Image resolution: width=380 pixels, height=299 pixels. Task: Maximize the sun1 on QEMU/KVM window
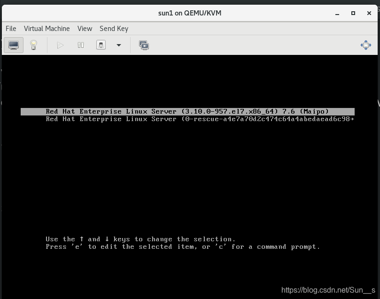click(353, 13)
